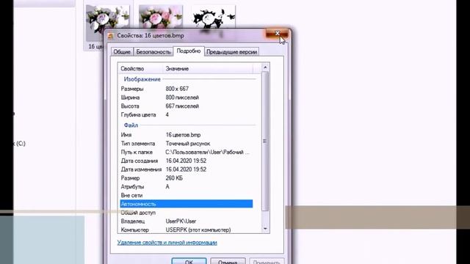Select the first flower thumbnail in Explorer
Viewport: 470px width, 264px height.
[x=107, y=23]
